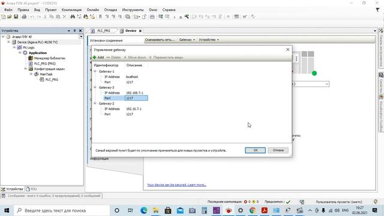Click the Library Manager icon in device tree

(31, 58)
